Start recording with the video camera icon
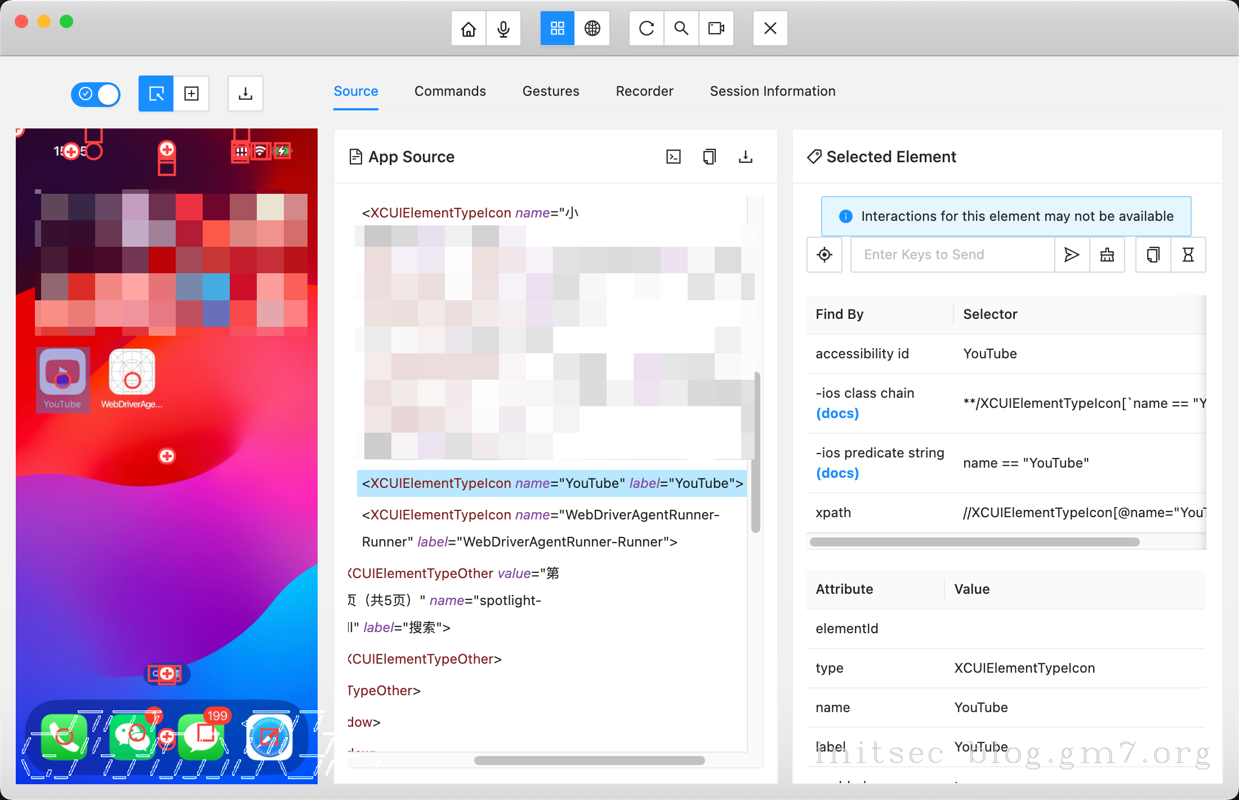The height and width of the screenshot is (800, 1239). (716, 28)
